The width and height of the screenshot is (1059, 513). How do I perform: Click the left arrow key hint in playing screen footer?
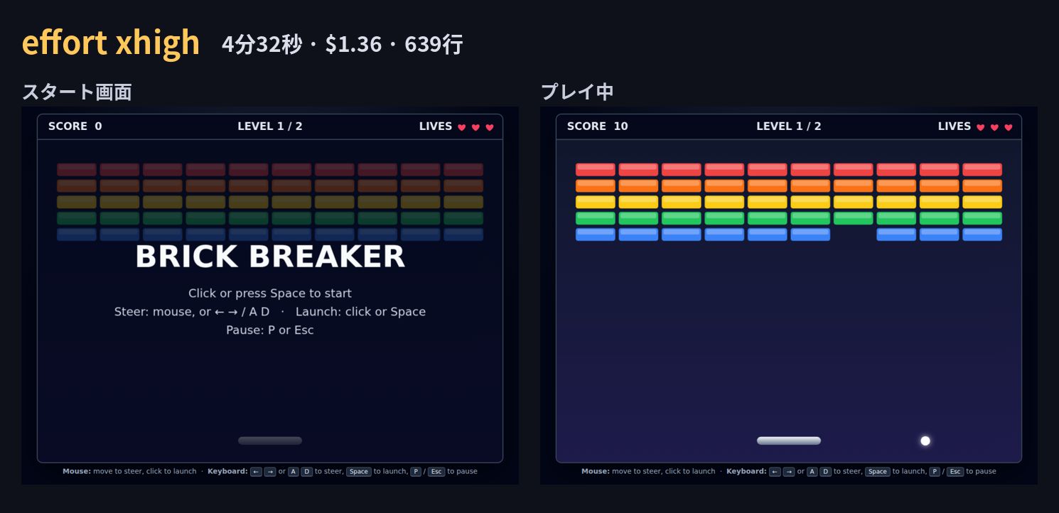tap(775, 472)
